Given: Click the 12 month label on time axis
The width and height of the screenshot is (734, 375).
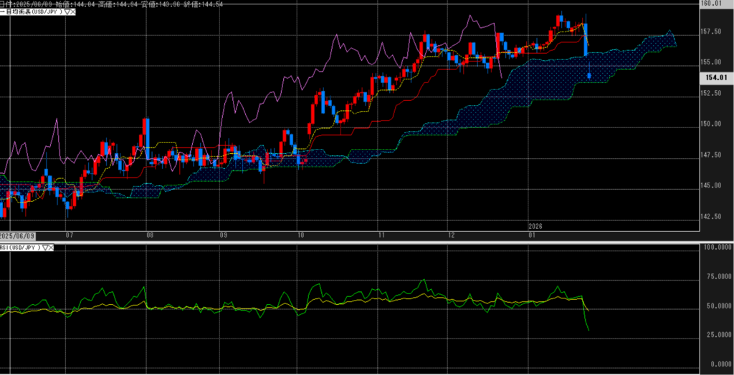Looking at the screenshot, I should click(x=451, y=235).
